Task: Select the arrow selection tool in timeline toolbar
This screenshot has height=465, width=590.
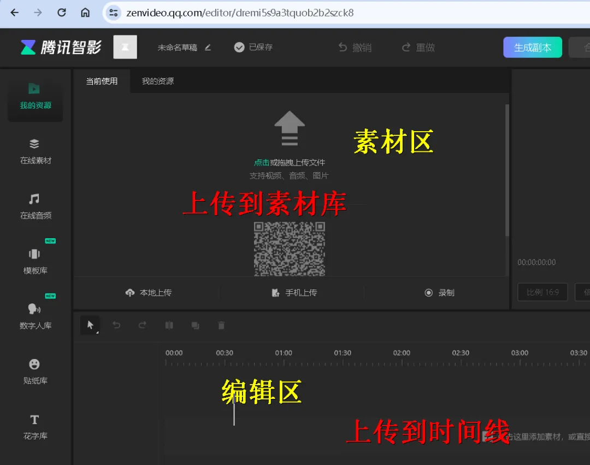Action: coord(90,325)
